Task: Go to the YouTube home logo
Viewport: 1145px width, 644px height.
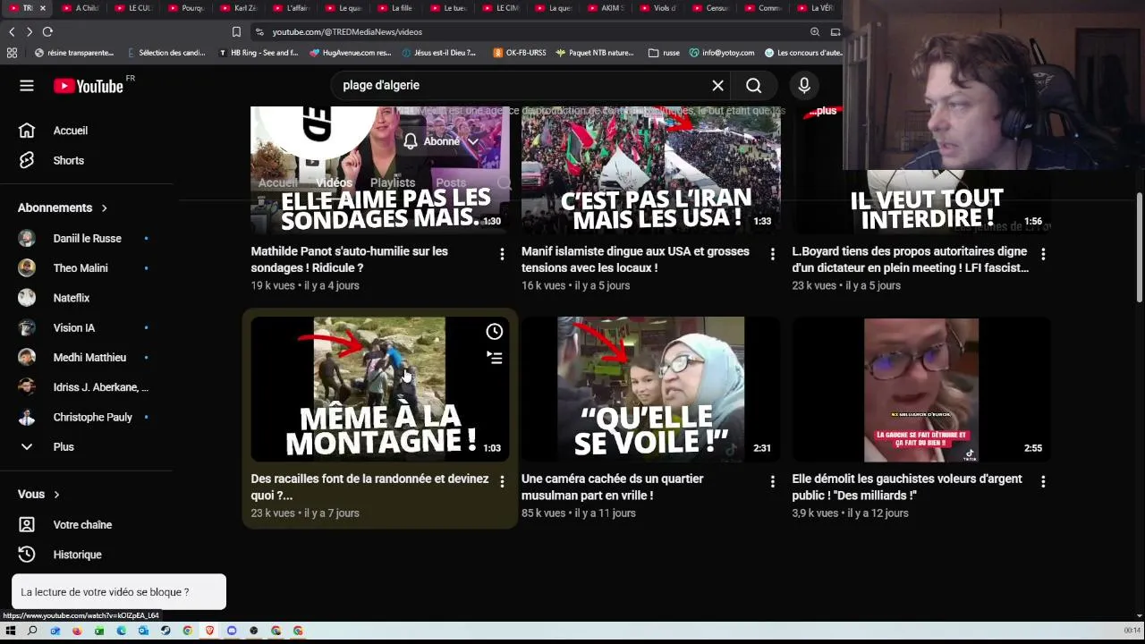Action: 88,86
